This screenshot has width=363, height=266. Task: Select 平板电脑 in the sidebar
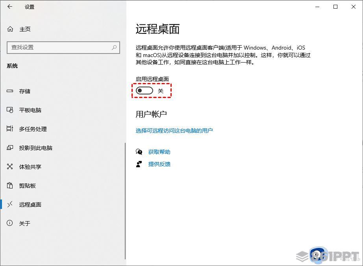click(x=30, y=110)
